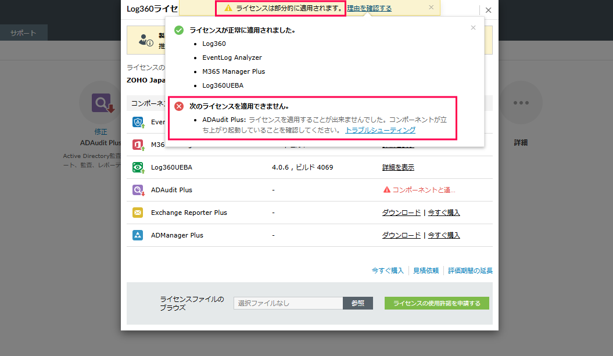613x356 pixels.
Task: Click the M365 Manager Plus component icon
Action: [x=138, y=145]
